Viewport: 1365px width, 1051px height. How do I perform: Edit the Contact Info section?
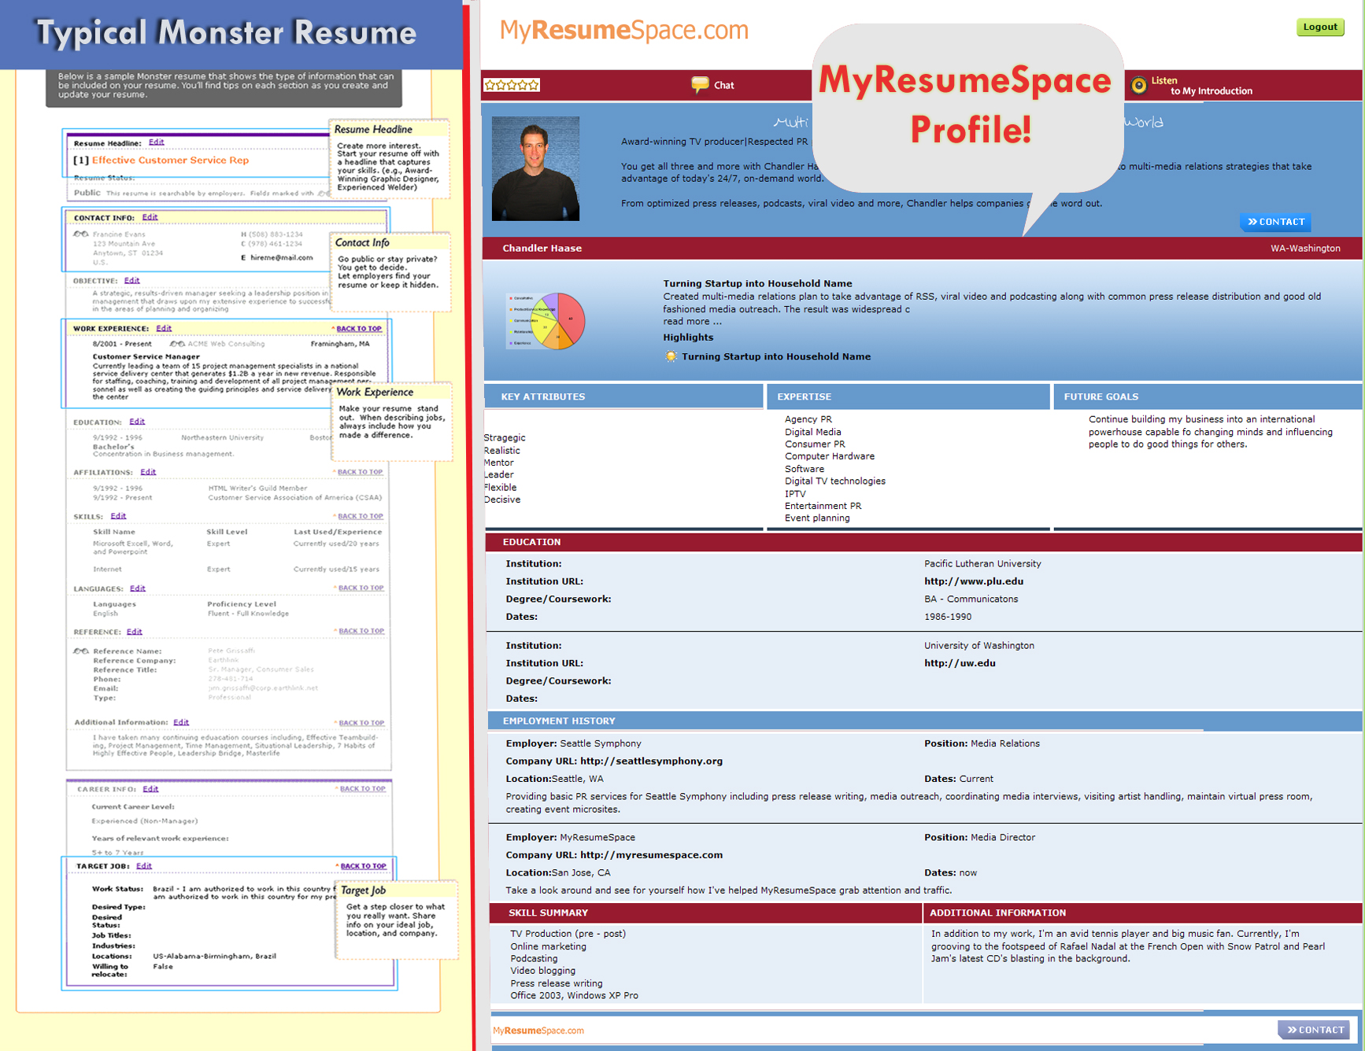[150, 217]
